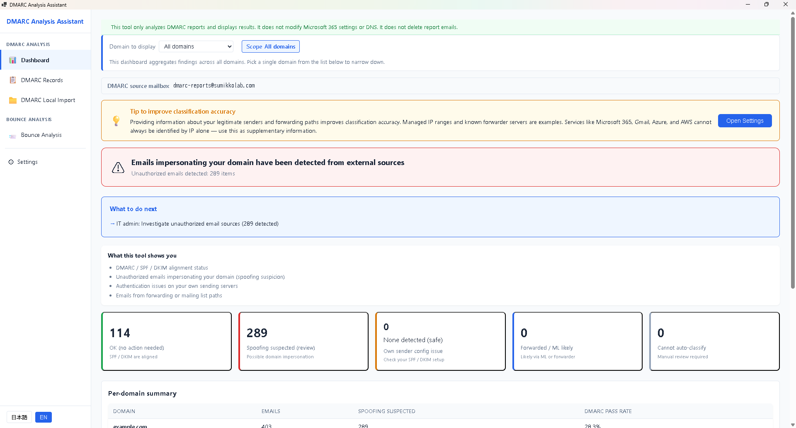Click the Scope All domains button

pyautogui.click(x=271, y=46)
